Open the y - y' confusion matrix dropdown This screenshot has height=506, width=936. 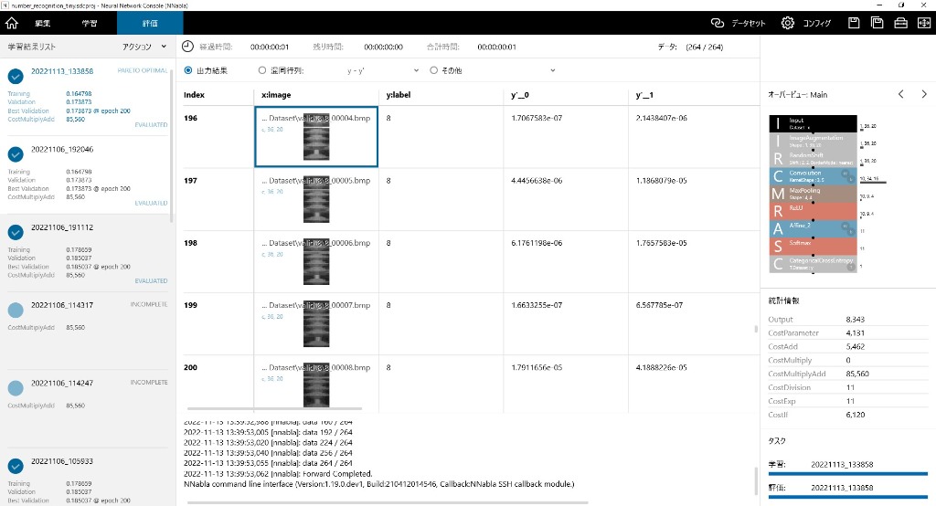(382, 70)
